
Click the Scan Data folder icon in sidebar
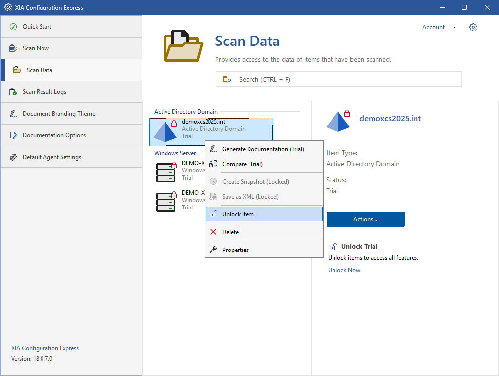pyautogui.click(x=17, y=70)
